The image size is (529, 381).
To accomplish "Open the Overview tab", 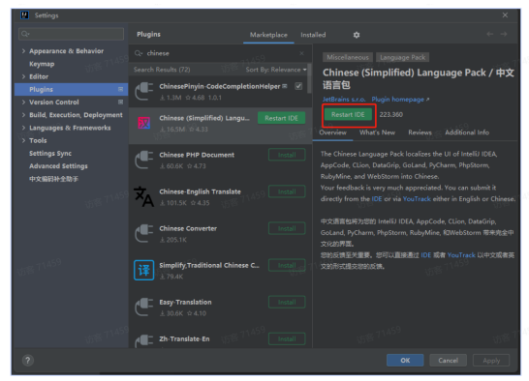I will point(332,132).
